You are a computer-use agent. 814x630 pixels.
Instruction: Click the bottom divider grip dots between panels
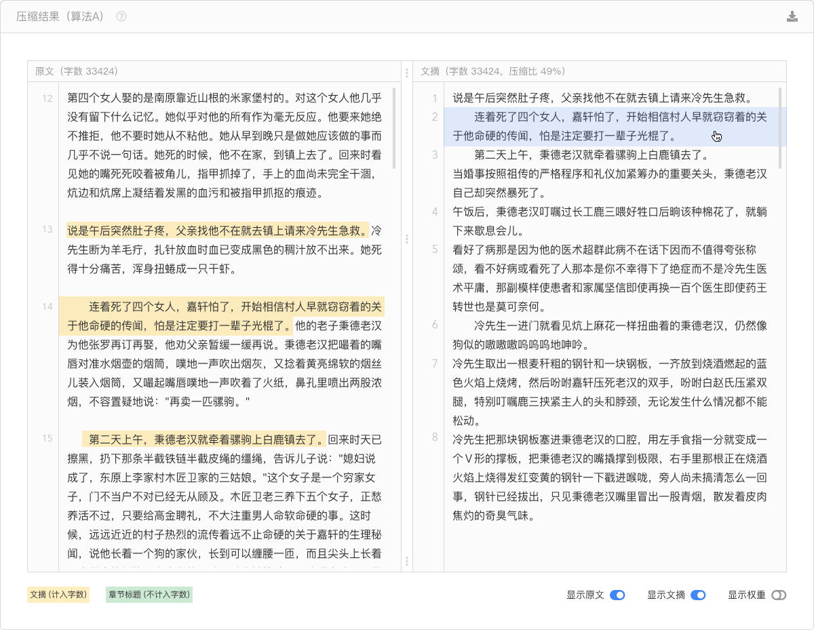pyautogui.click(x=407, y=561)
